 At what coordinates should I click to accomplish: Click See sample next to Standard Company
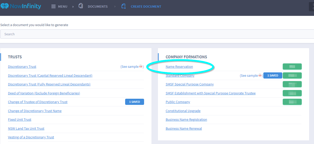251,75
